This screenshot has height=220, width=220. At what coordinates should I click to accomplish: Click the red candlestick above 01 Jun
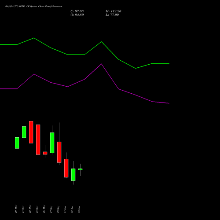[x=66, y=168]
